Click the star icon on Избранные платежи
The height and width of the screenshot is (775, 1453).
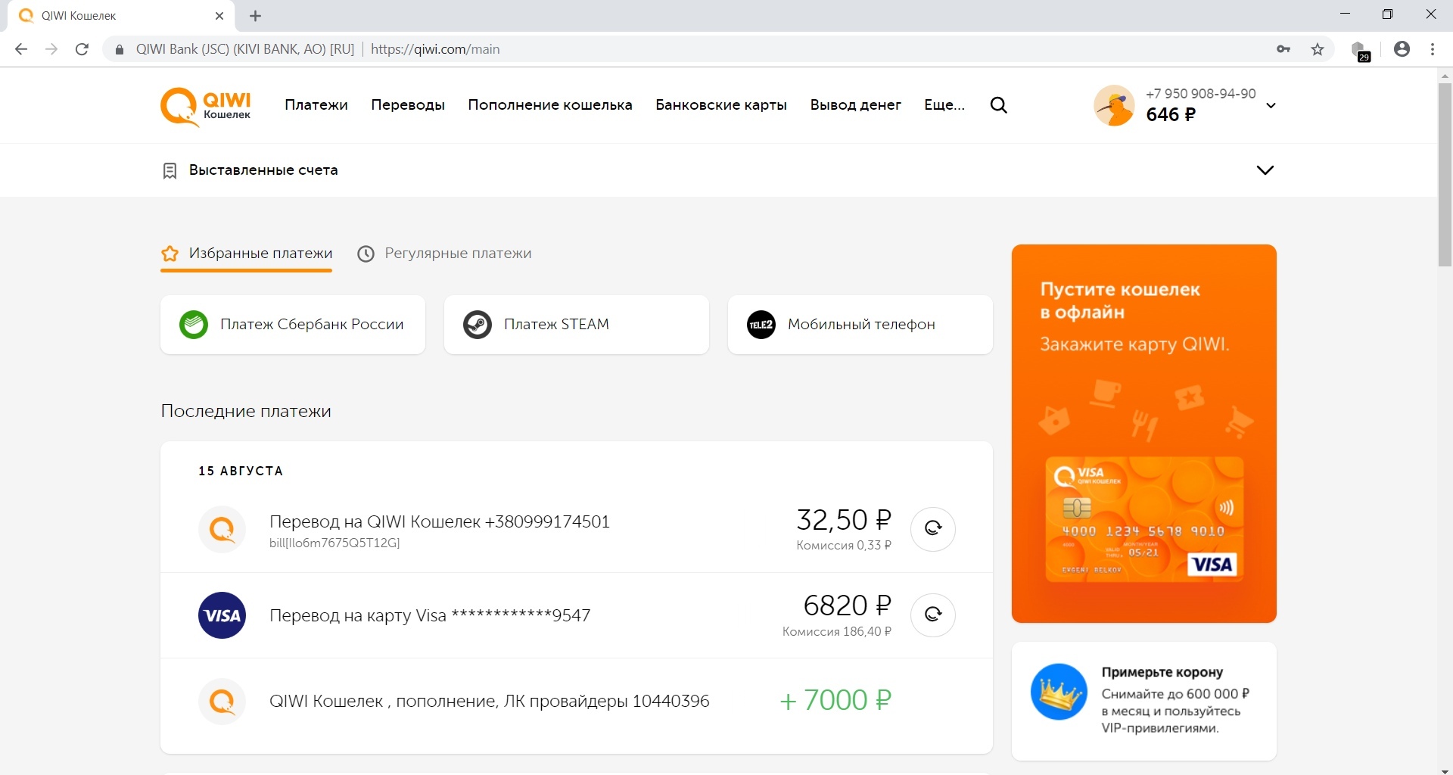tap(170, 254)
